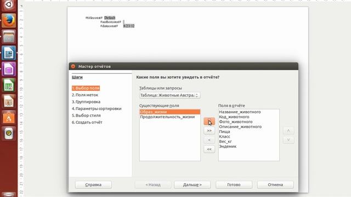Click the 8/23/12 date field in document
This screenshot has height=197, width=351.
(x=129, y=26)
